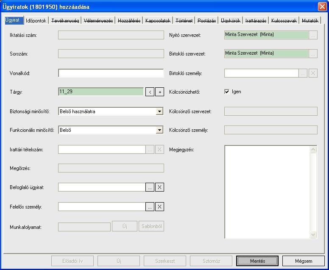Open the Kapcsolatok tab
This screenshot has height=270, width=329.
158,21
